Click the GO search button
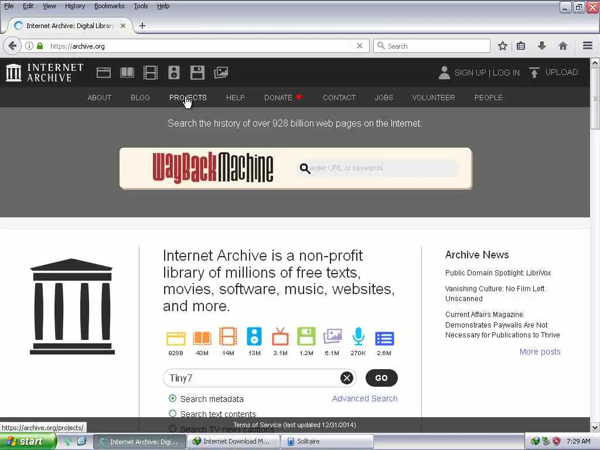The width and height of the screenshot is (600, 450). (381, 378)
